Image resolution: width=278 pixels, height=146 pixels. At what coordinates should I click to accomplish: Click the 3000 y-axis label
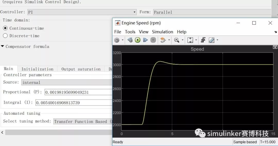[117, 65]
